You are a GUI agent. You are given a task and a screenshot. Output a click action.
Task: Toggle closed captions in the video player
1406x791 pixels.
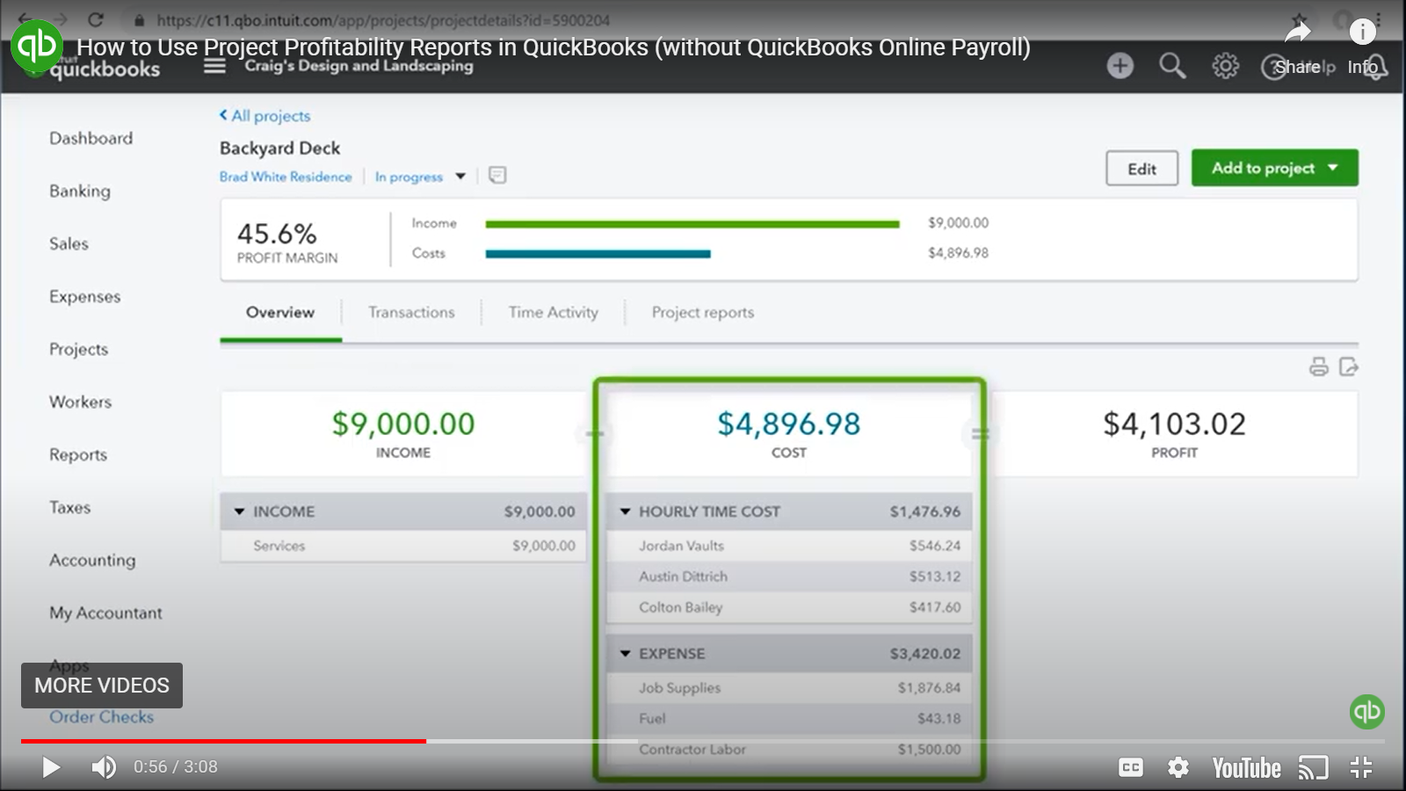pyautogui.click(x=1132, y=767)
